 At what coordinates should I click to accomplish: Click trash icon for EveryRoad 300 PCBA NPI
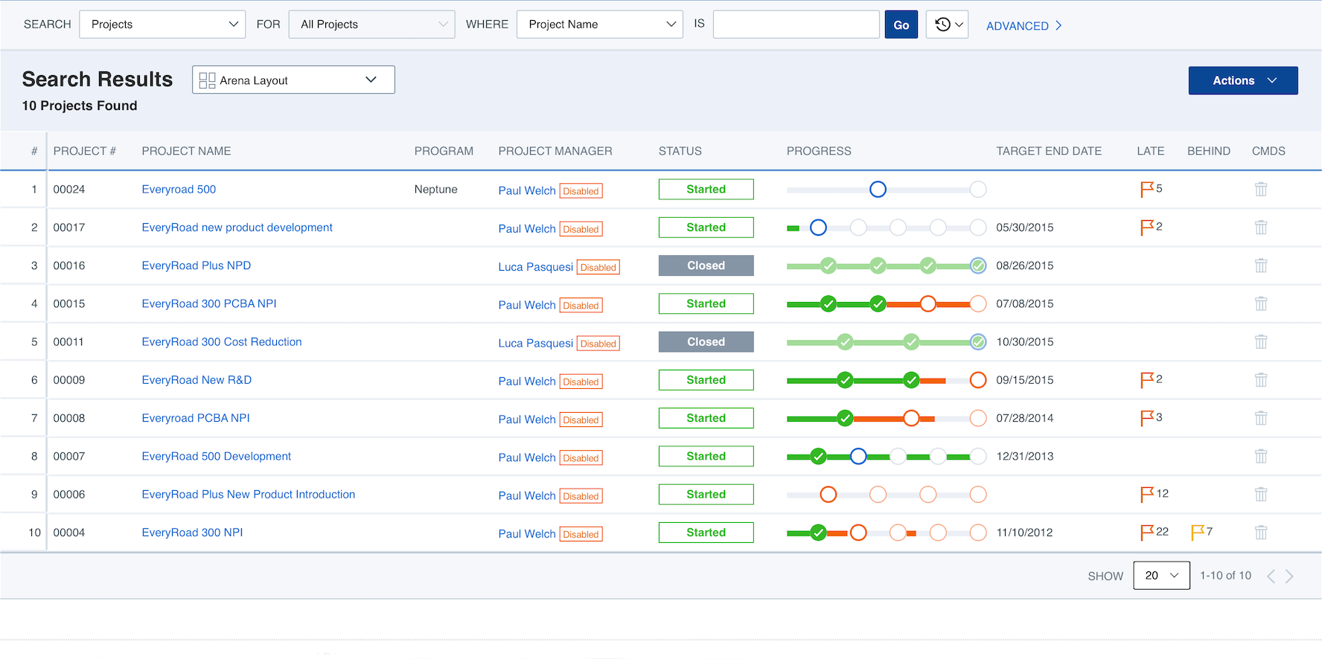point(1260,303)
